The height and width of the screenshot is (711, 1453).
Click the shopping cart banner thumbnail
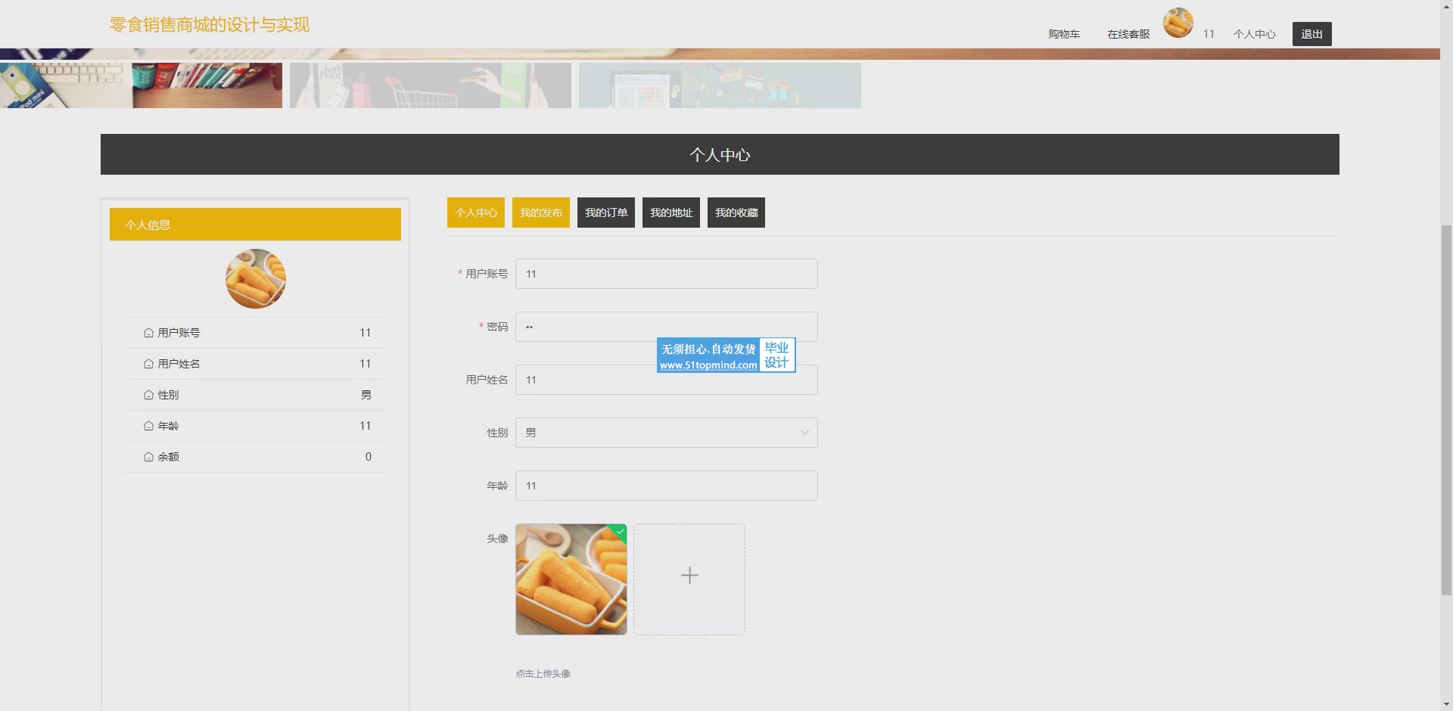point(431,85)
